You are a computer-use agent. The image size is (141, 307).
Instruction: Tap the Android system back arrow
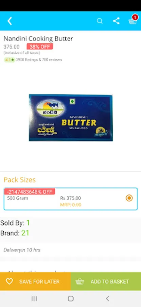107,298
